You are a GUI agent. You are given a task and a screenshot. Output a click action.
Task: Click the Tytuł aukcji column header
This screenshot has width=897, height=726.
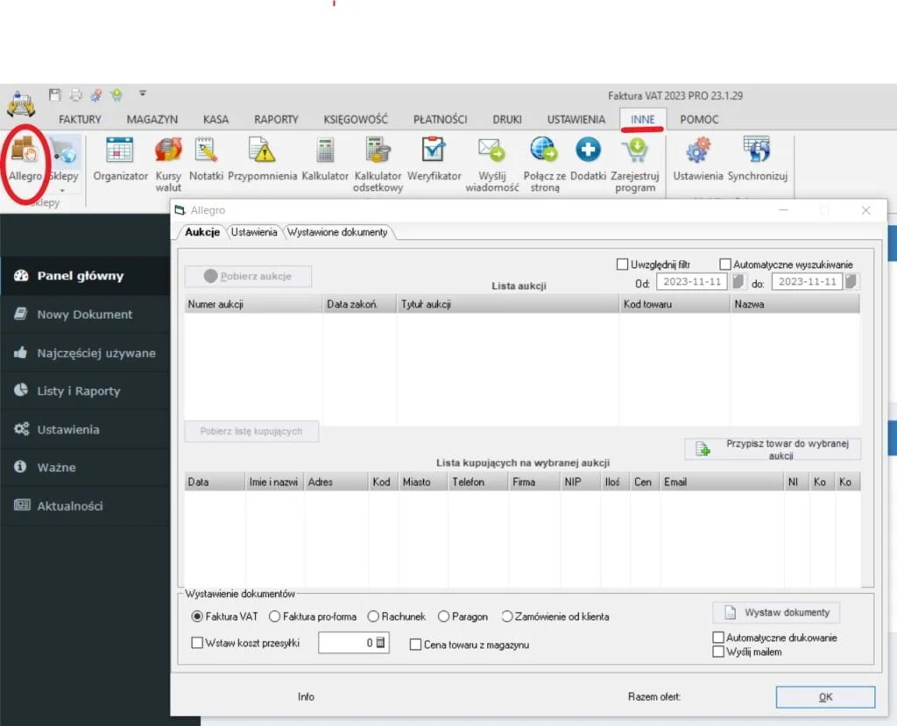tap(508, 305)
